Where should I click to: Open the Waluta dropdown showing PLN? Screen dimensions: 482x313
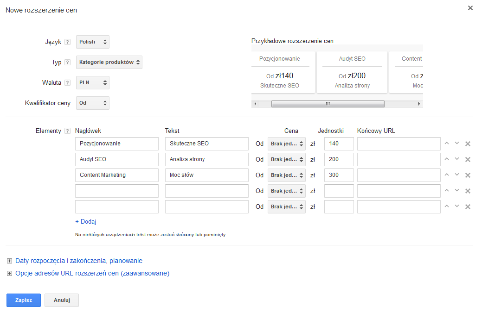pyautogui.click(x=92, y=82)
